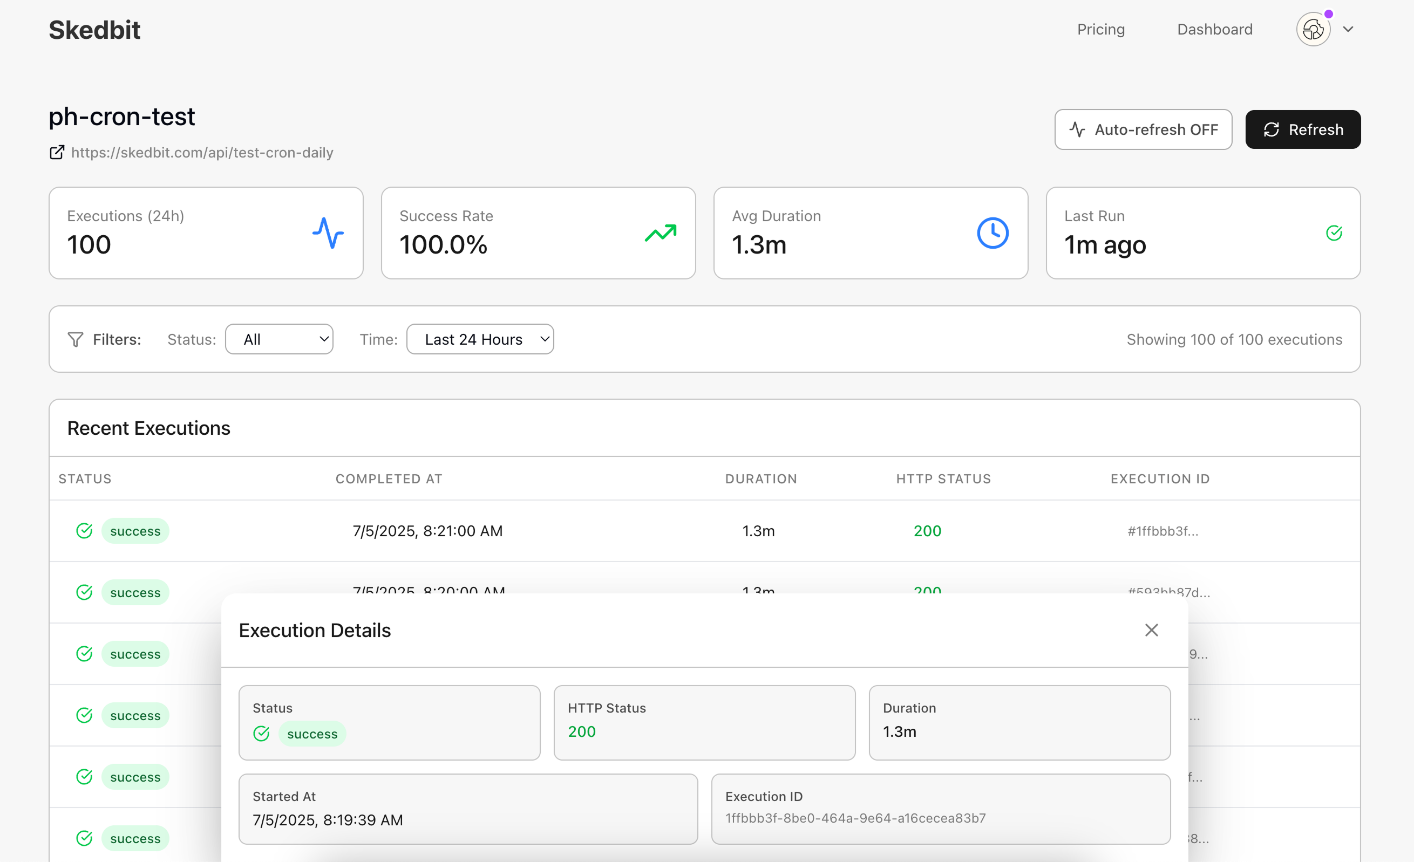Viewport: 1414px width, 862px height.
Task: Click the activity pulse icon in Executions card
Action: (x=328, y=233)
